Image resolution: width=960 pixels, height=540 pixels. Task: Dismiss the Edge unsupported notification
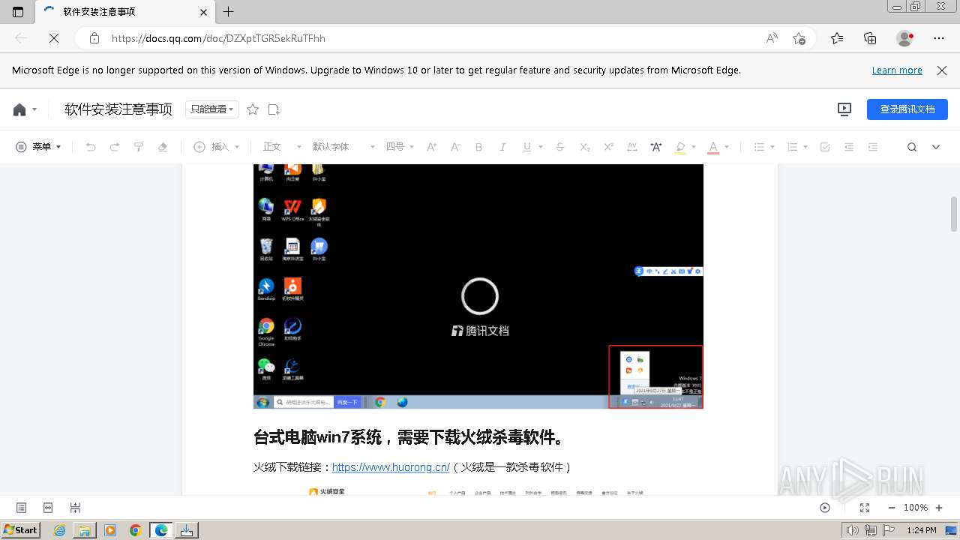tap(942, 70)
